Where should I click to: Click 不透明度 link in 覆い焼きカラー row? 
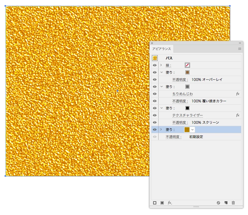[x=180, y=101]
